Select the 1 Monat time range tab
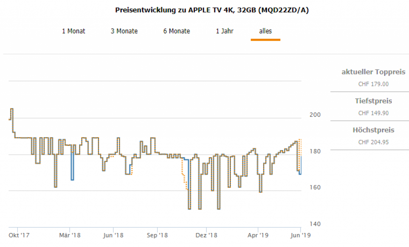Image resolution: width=409 pixels, height=247 pixels. point(73,31)
